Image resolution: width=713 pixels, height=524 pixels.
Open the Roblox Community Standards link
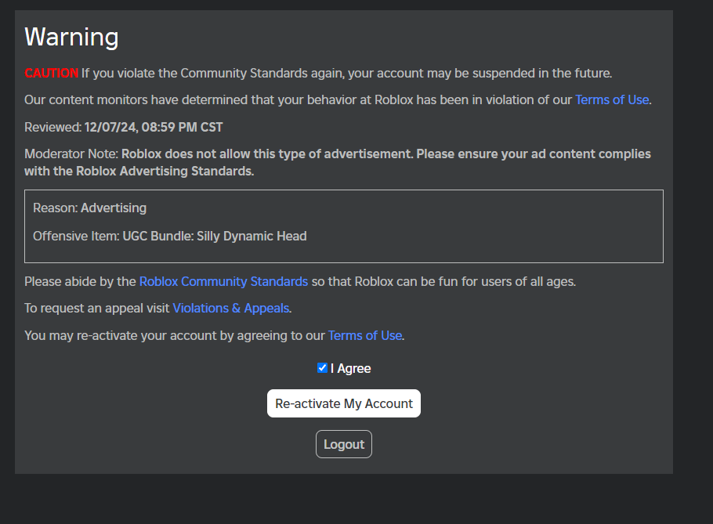click(x=223, y=281)
